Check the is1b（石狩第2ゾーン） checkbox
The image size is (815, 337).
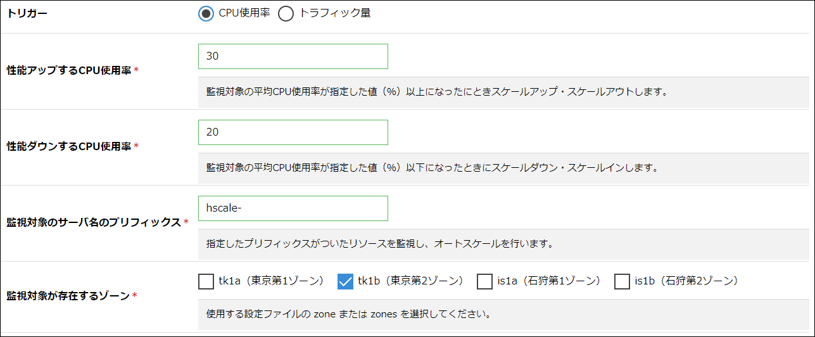click(x=622, y=281)
